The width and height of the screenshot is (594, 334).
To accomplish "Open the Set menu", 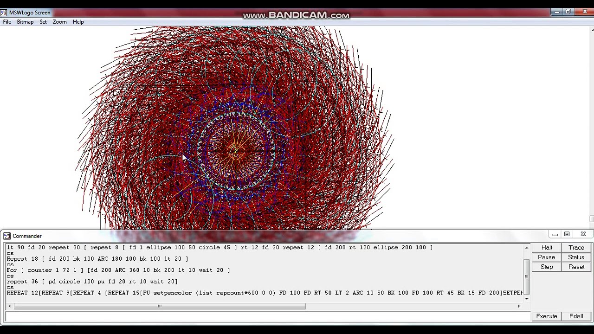I will point(43,22).
